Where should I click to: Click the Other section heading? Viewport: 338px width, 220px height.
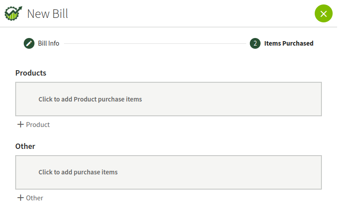[25, 146]
